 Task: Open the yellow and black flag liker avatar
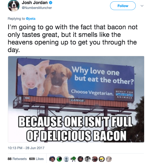click(102, 159)
